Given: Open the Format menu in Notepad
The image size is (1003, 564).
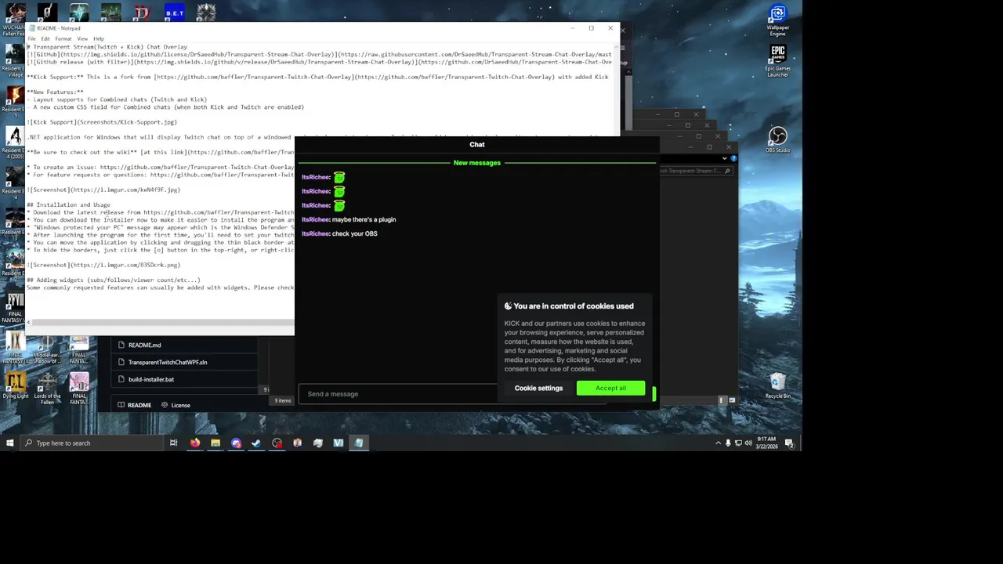Looking at the screenshot, I should 63,38.
